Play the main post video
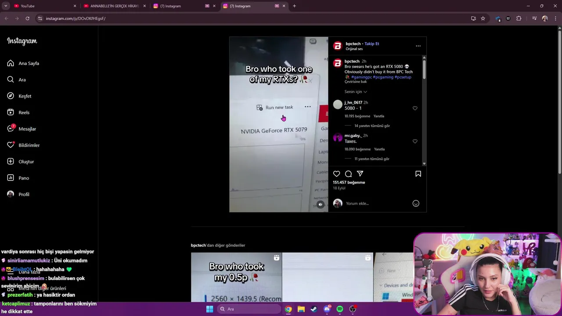This screenshot has height=316, width=562. tap(278, 125)
